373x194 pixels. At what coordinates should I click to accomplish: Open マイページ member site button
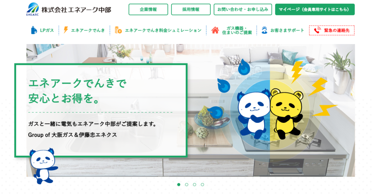pos(315,9)
